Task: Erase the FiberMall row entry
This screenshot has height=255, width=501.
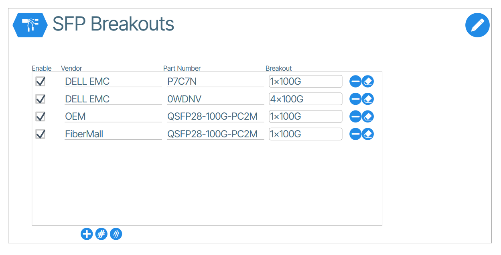Action: coord(368,134)
